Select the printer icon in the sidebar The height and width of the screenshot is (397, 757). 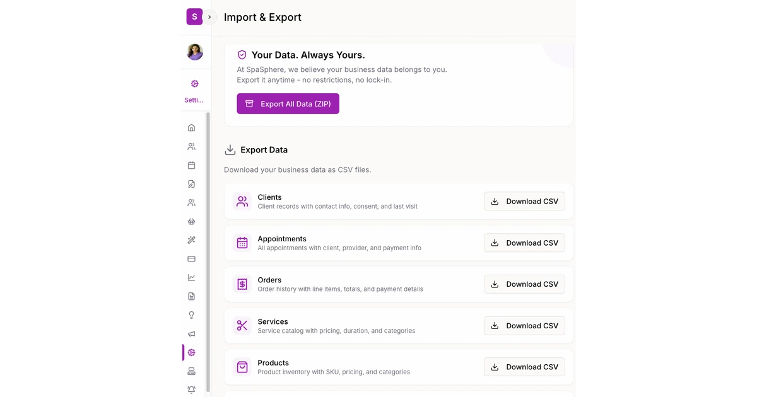(x=191, y=371)
